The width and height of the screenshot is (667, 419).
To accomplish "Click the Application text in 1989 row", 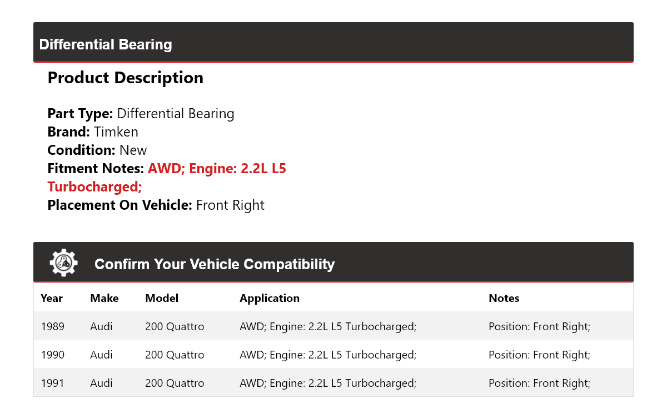I will click(327, 326).
